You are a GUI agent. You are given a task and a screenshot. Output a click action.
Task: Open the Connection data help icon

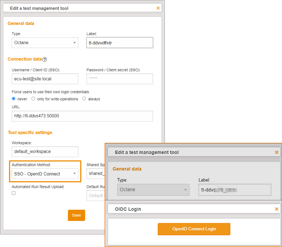pyautogui.click(x=45, y=59)
